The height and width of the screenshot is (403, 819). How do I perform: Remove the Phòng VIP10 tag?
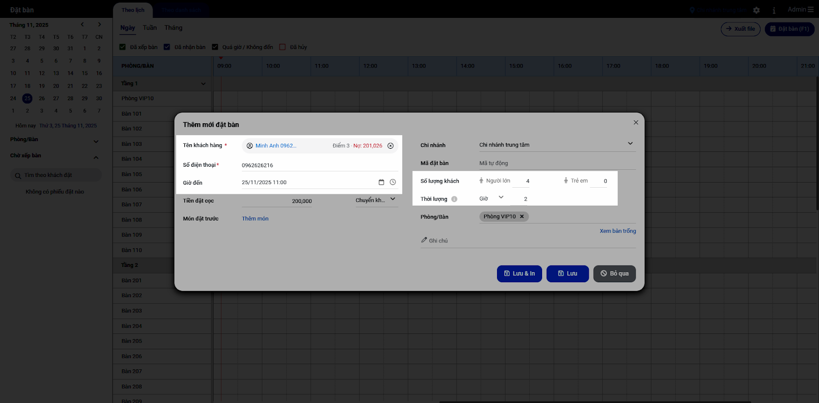522,217
